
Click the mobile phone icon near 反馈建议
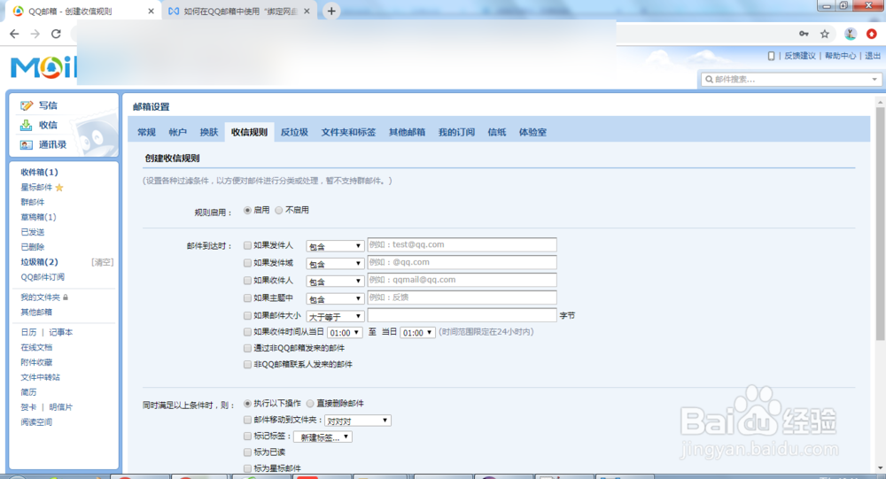[772, 56]
